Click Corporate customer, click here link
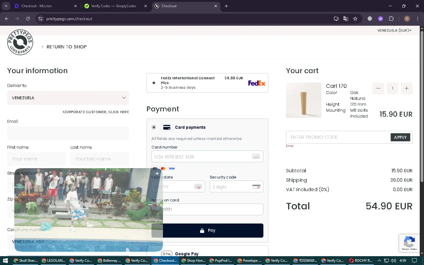The height and width of the screenshot is (265, 424). 96,112
